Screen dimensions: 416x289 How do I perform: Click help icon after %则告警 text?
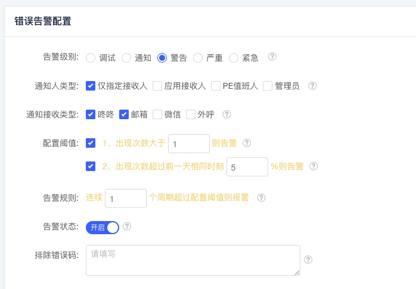[313, 167]
